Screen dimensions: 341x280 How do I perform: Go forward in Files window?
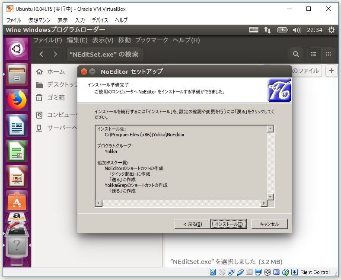click(x=55, y=54)
